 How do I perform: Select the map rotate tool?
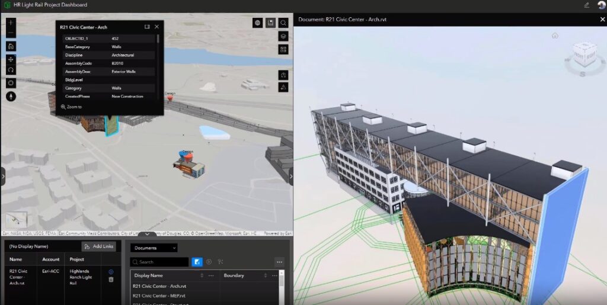pyautogui.click(x=11, y=70)
